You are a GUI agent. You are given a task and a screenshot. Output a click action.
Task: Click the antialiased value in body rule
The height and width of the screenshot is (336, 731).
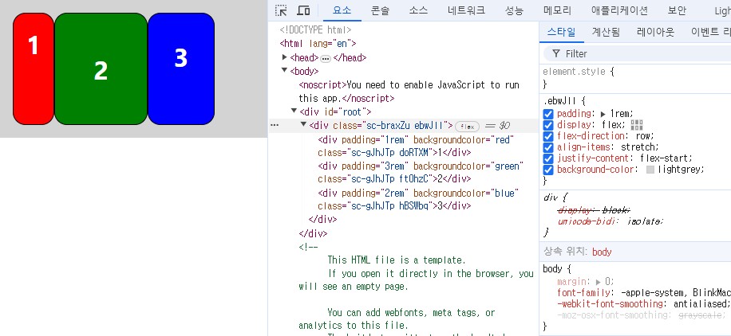point(698,304)
